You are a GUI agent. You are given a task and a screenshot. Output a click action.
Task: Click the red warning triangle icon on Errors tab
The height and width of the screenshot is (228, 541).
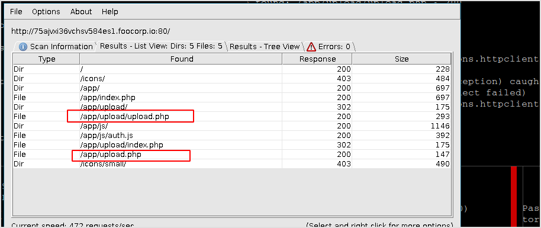pos(311,47)
